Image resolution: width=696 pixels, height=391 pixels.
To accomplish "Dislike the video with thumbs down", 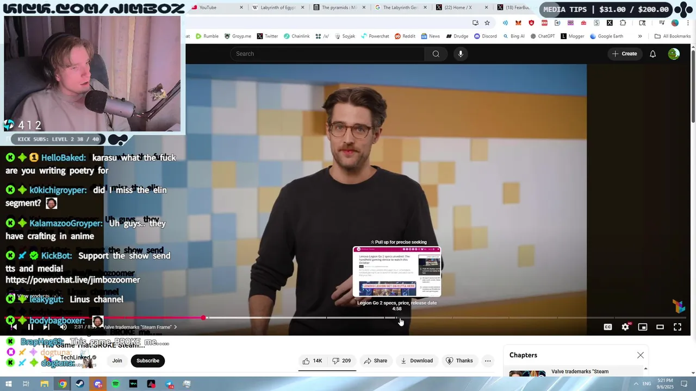I will [x=341, y=361].
